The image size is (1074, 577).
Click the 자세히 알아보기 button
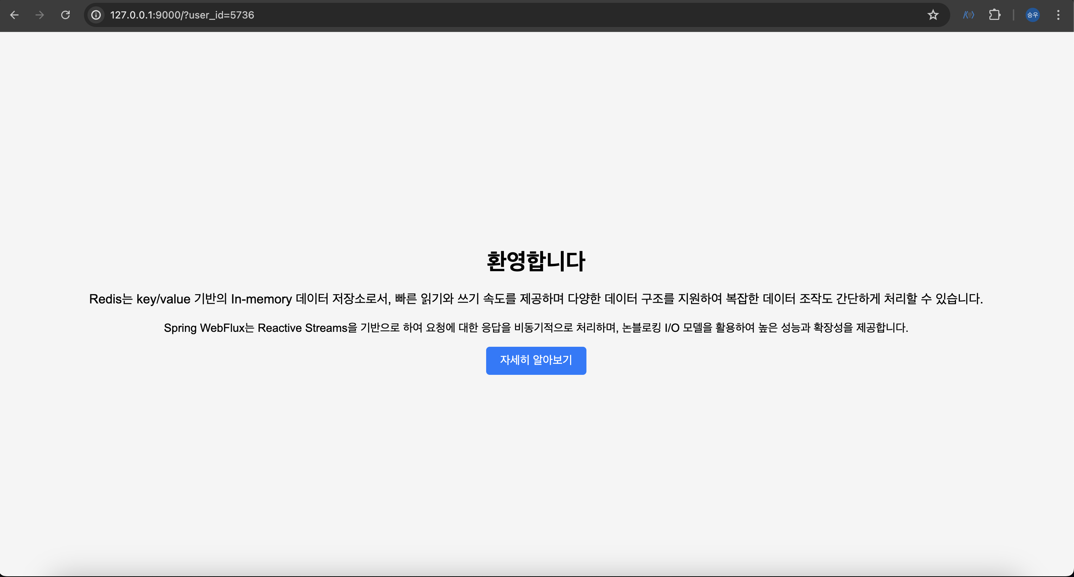(536, 360)
